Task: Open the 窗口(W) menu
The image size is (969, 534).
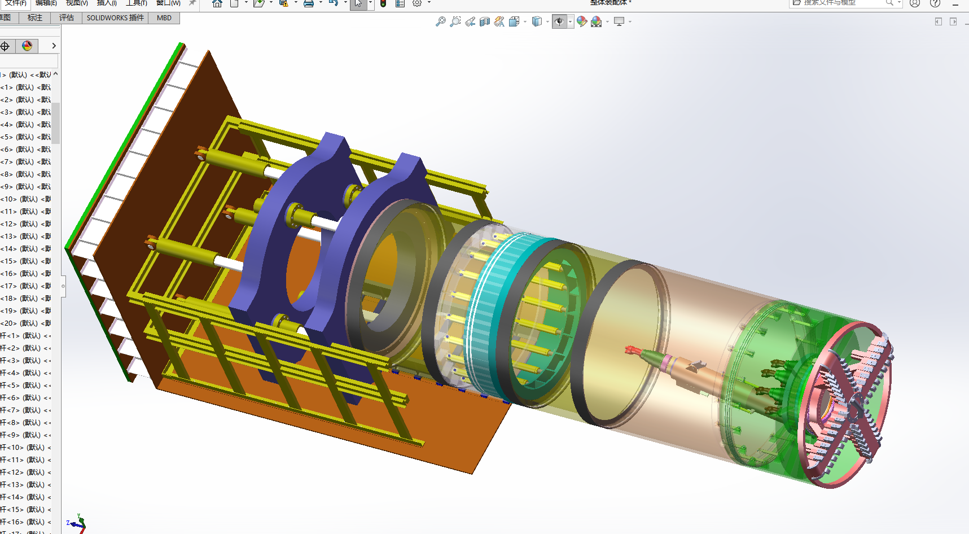Action: tap(168, 3)
